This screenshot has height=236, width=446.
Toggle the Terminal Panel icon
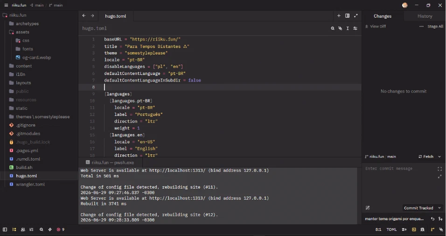(414, 229)
